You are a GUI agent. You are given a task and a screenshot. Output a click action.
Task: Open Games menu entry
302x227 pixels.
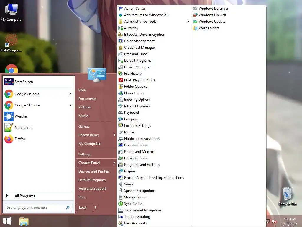[x=83, y=127]
